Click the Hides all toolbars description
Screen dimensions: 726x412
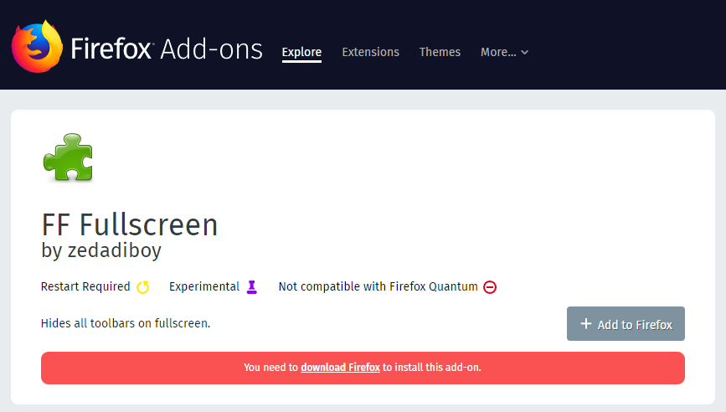click(126, 323)
